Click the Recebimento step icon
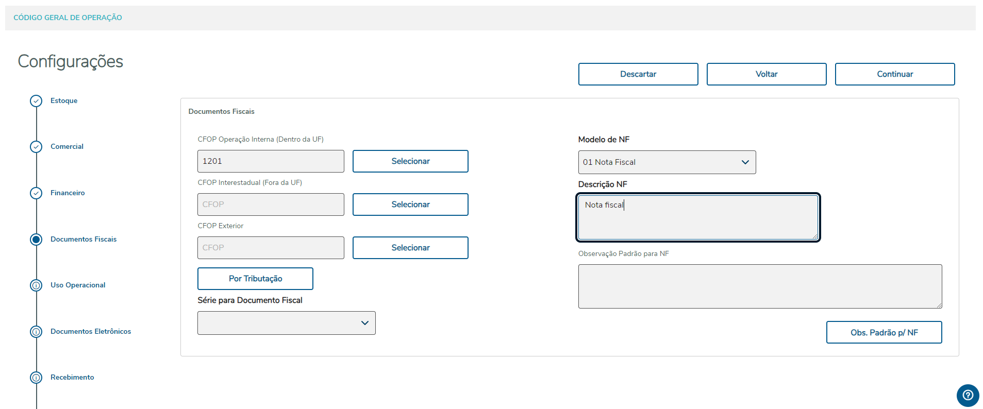The width and height of the screenshot is (983, 409). (x=36, y=378)
